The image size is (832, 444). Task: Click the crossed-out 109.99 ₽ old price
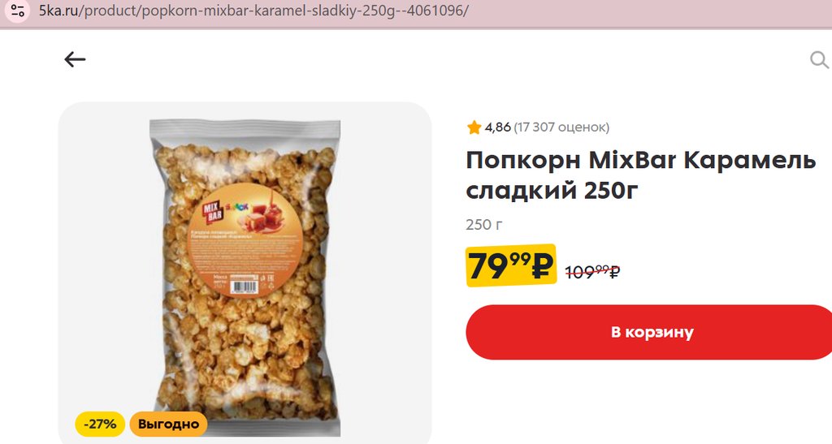pos(592,272)
